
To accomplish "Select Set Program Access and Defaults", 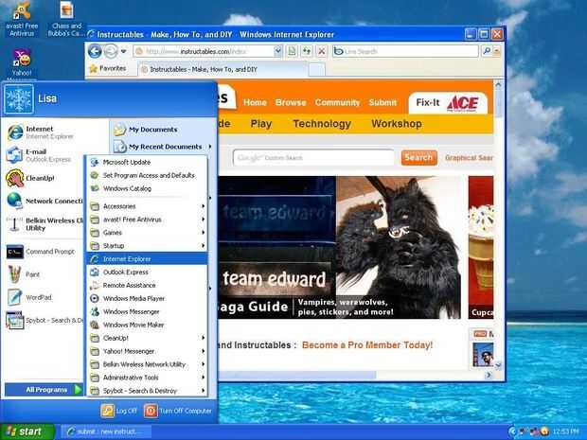I will (x=147, y=175).
